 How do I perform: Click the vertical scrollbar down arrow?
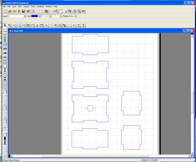point(192,153)
